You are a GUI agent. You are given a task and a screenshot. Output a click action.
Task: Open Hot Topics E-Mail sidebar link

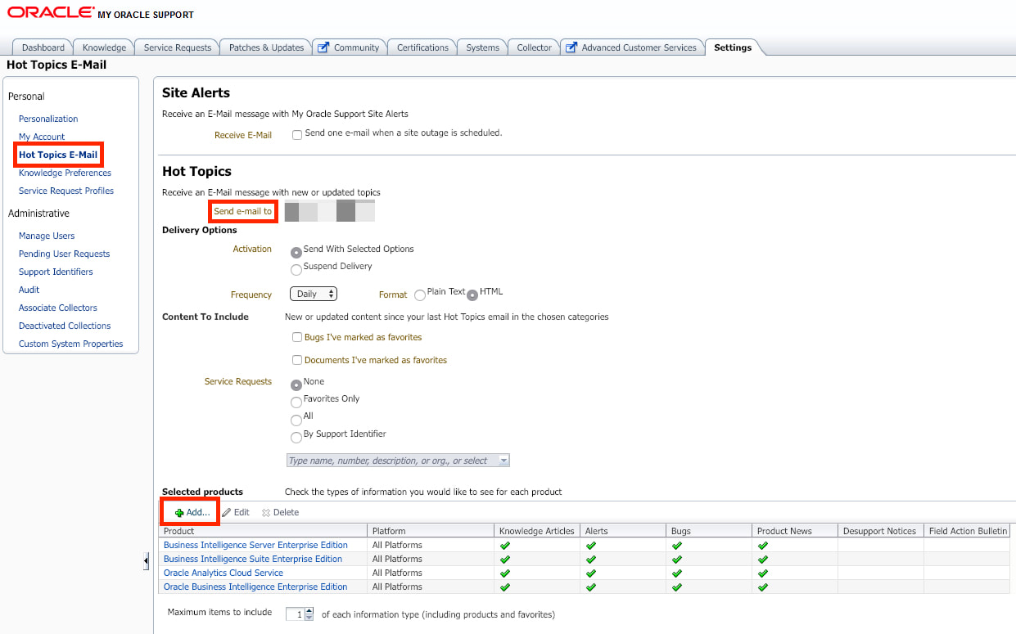58,155
